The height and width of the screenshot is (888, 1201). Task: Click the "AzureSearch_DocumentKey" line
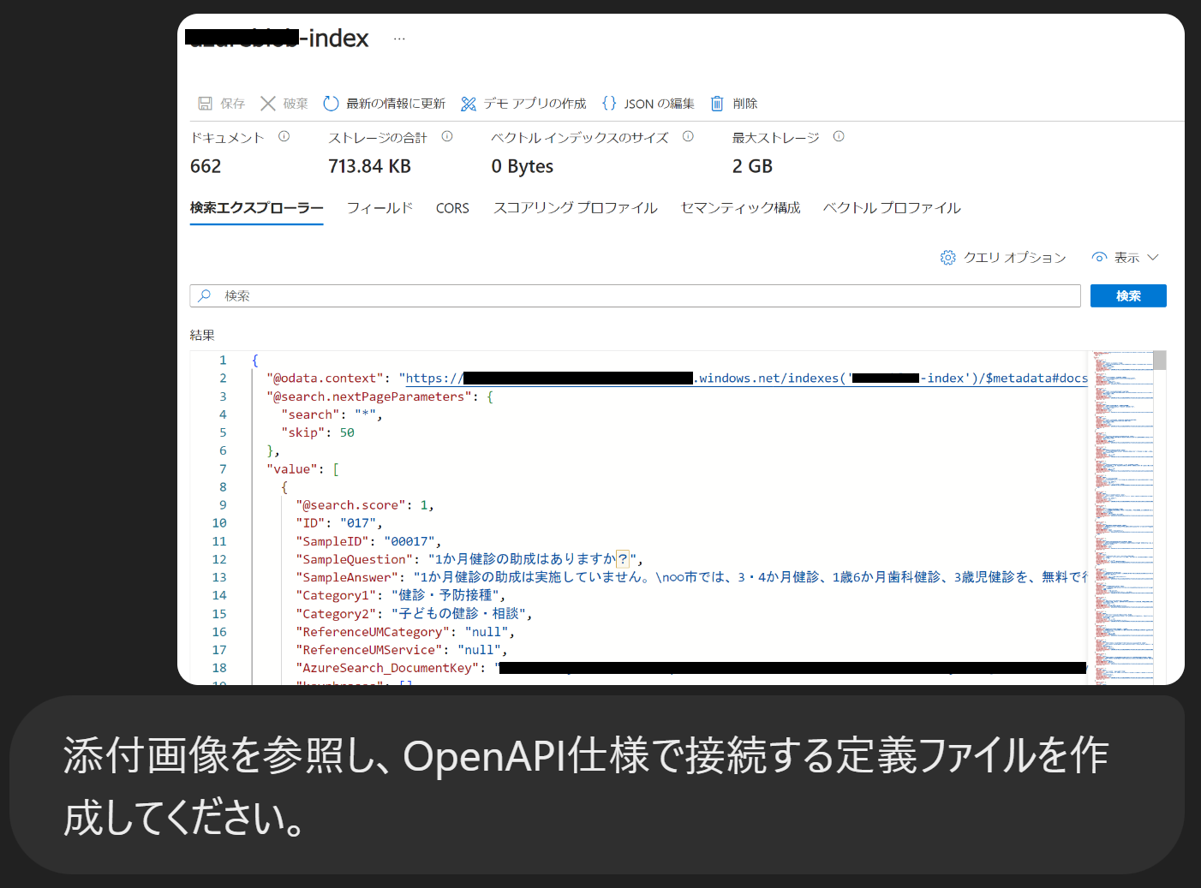pyautogui.click(x=691, y=668)
